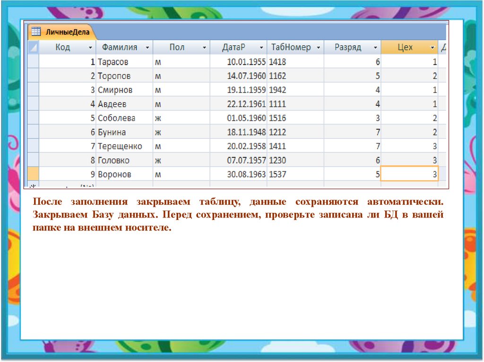The height and width of the screenshot is (362, 484).
Task: Click the active Цех cell in Воронов row
Action: click(x=409, y=174)
